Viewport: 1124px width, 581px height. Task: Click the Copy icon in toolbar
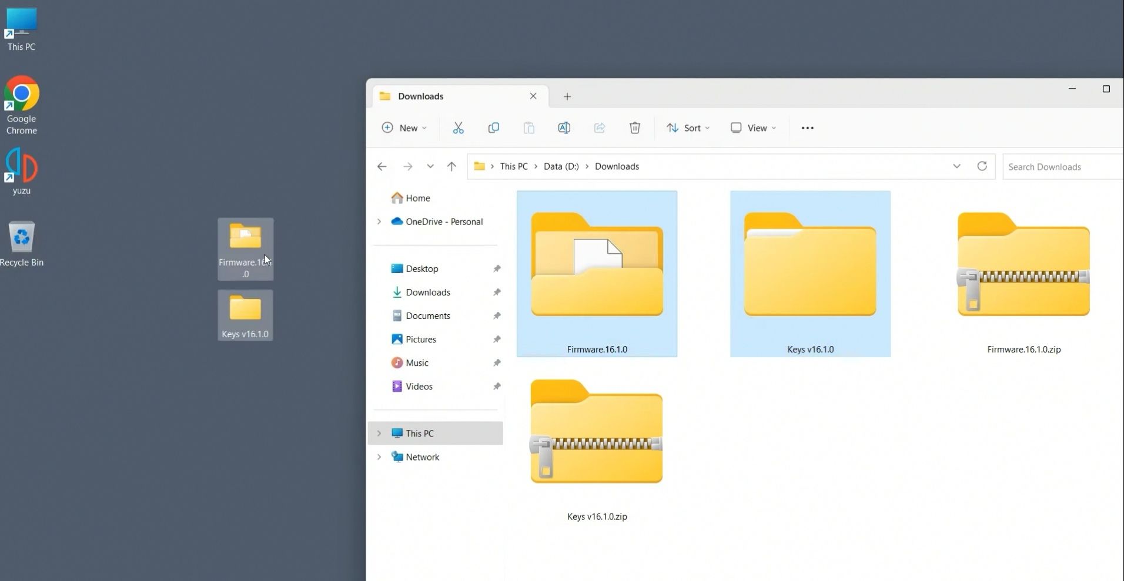click(x=493, y=128)
